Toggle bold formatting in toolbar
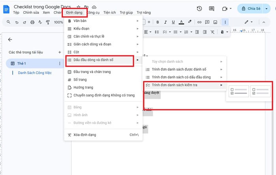Viewport: 276px width, 175px height. (157, 22)
